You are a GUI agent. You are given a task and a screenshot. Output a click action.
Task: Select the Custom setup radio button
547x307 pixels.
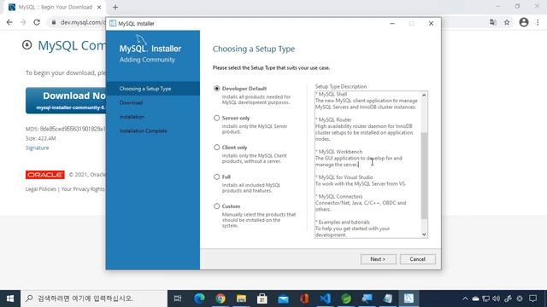(x=216, y=206)
